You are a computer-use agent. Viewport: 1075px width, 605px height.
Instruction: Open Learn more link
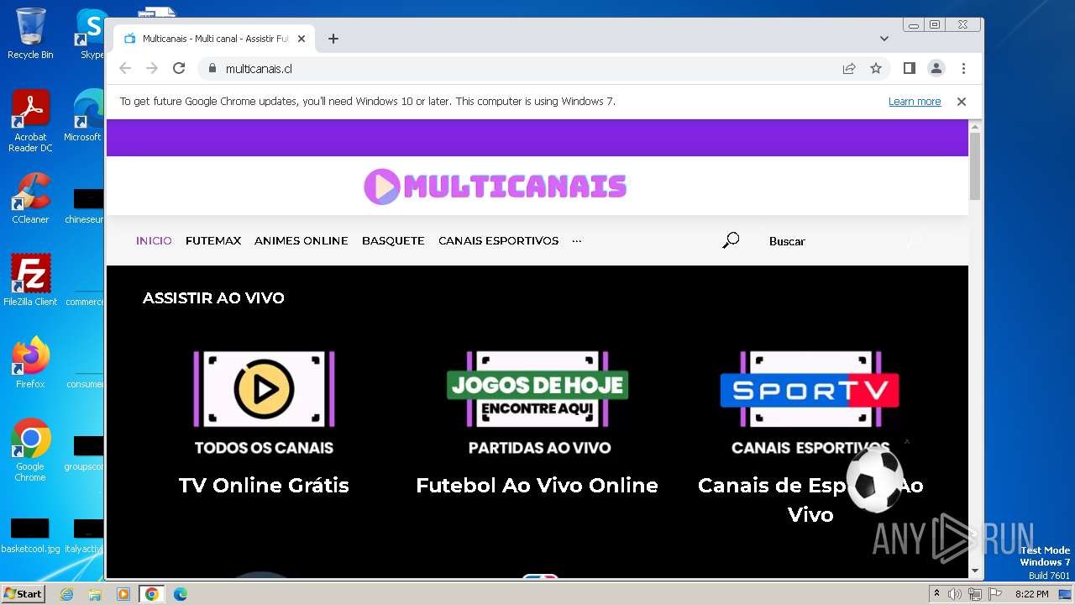pyautogui.click(x=915, y=102)
